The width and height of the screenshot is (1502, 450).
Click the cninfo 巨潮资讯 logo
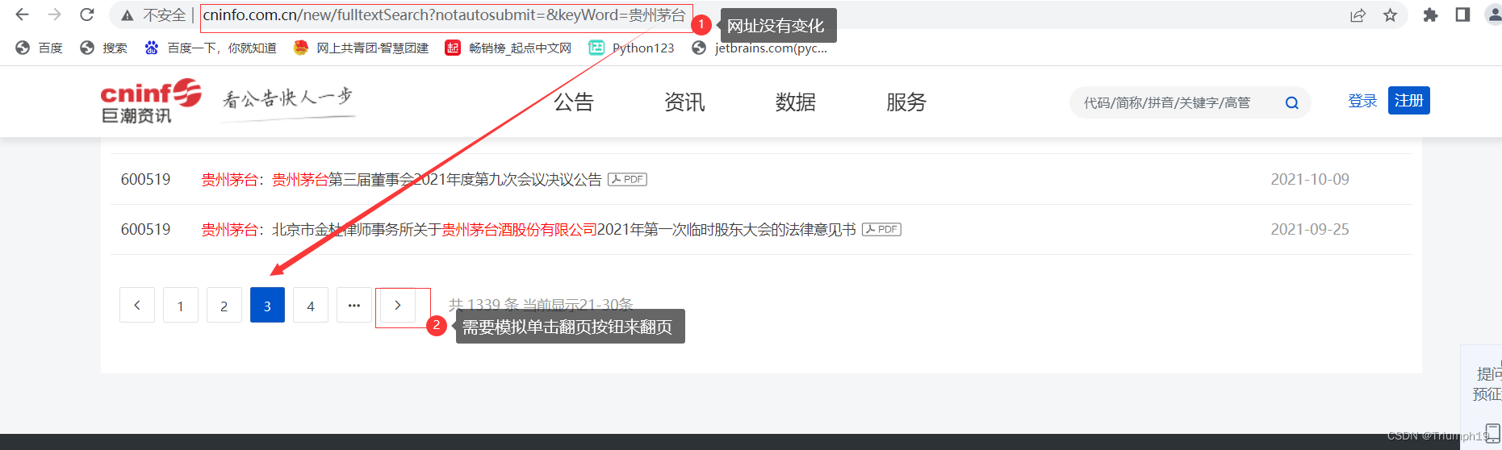click(x=151, y=102)
